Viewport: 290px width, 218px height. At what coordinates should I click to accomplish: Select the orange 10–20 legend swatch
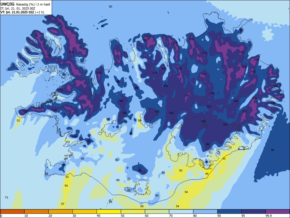pyautogui.click(x=37, y=212)
